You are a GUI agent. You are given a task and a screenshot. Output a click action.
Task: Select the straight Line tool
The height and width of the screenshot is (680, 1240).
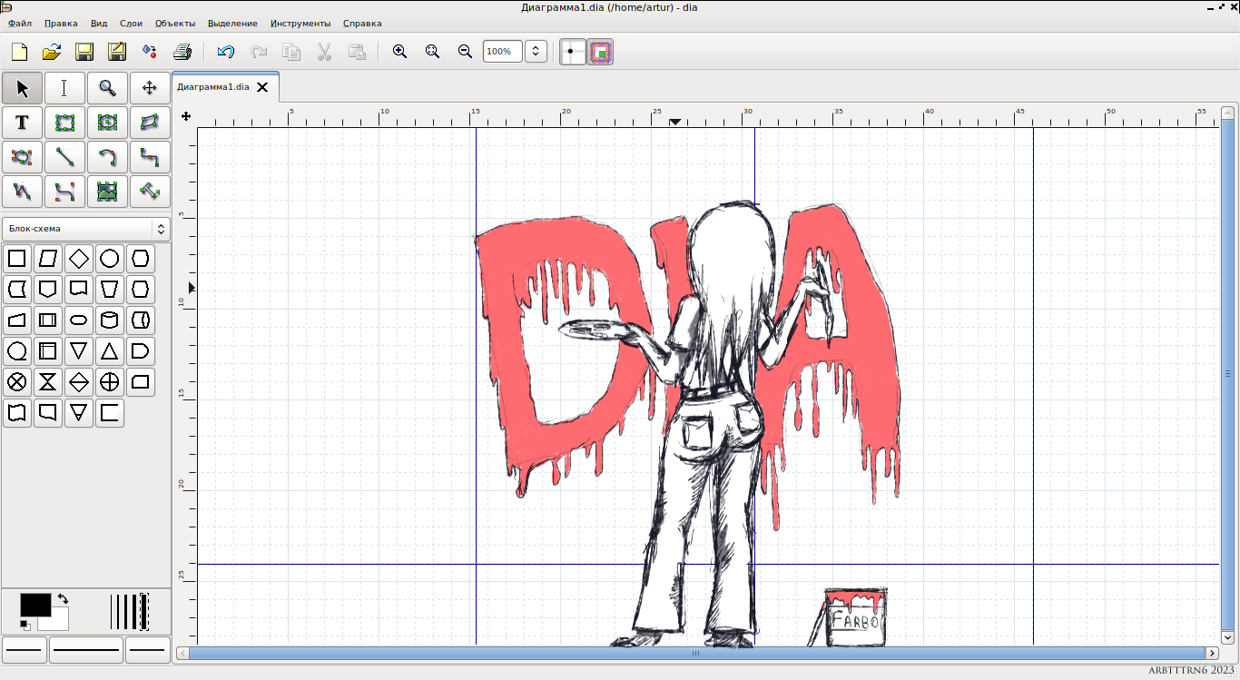64,157
